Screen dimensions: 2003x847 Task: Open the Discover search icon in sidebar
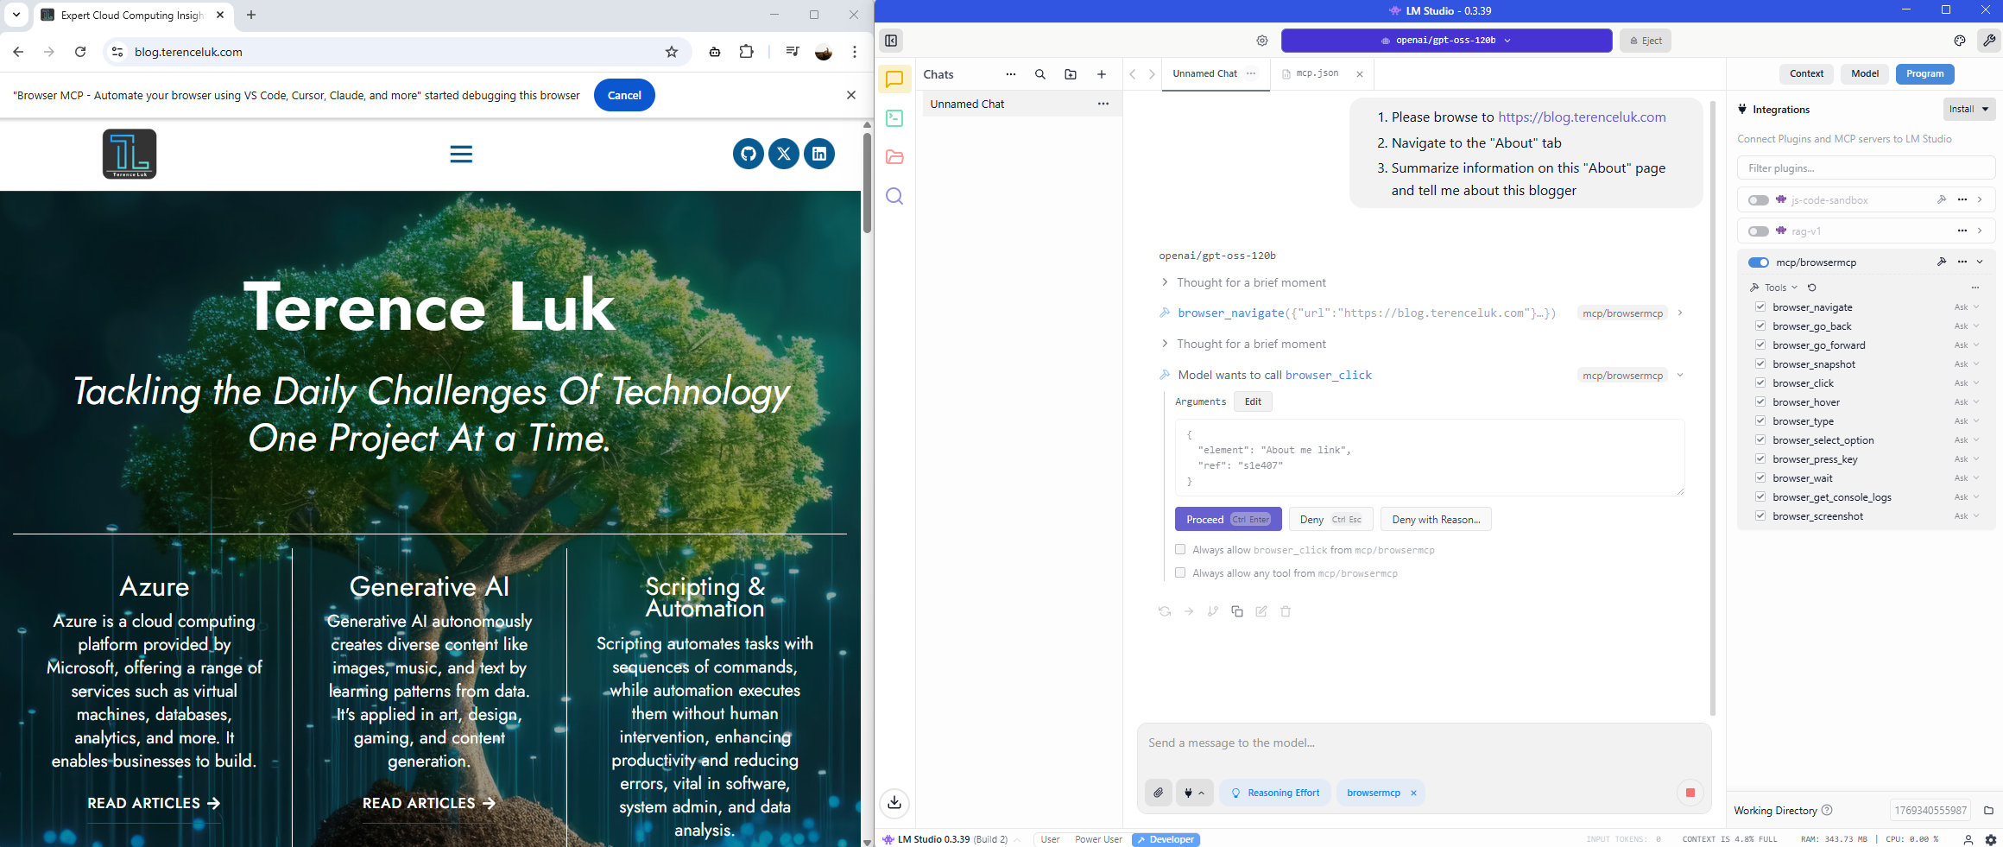(894, 196)
